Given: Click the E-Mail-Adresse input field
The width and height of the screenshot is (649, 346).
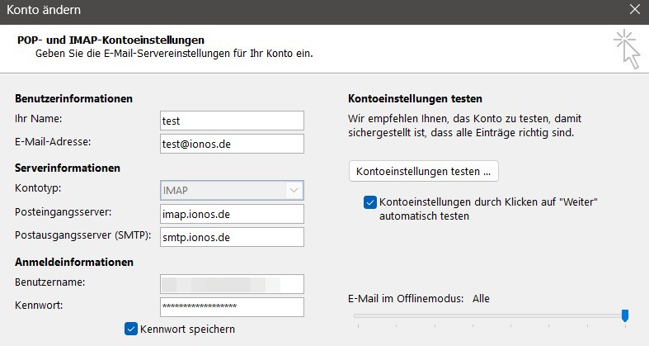Looking at the screenshot, I should pyautogui.click(x=232, y=144).
